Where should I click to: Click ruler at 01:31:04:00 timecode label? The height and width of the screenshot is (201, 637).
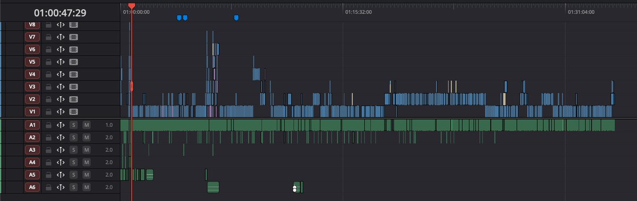(581, 12)
